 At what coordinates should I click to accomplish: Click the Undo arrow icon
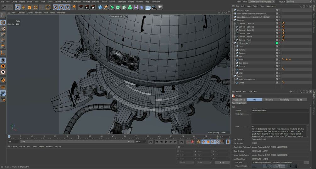pos(4,7)
